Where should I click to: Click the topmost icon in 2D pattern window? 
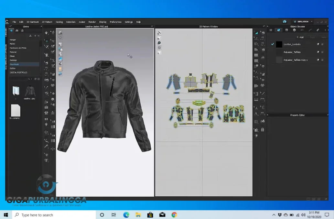(x=159, y=33)
